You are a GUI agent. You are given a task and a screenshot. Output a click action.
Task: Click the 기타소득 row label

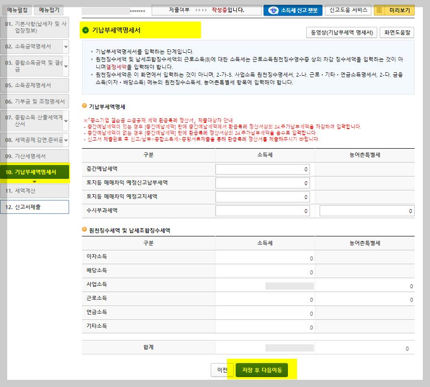tap(96, 326)
